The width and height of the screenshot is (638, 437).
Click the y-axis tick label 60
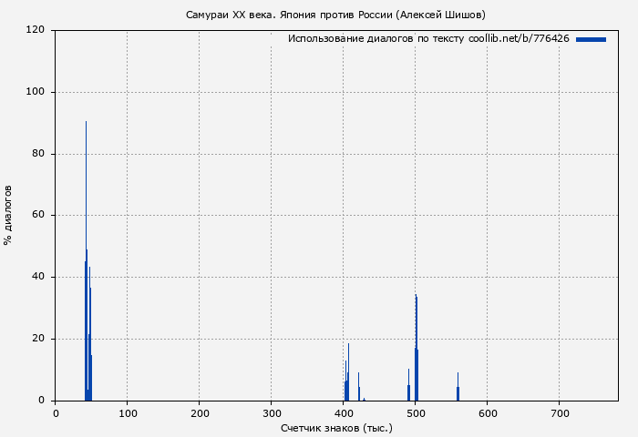coord(38,216)
